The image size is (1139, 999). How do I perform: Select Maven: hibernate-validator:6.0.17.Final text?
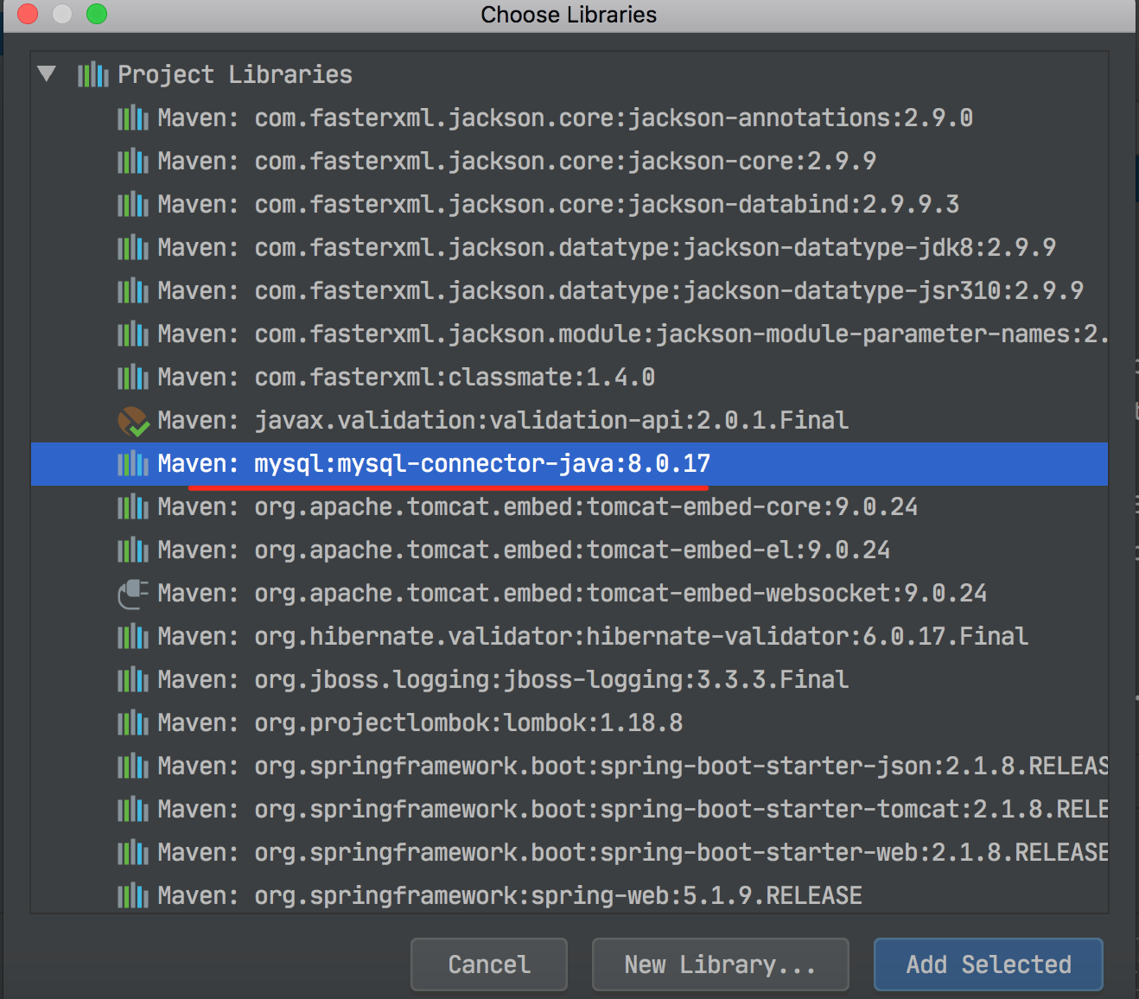click(593, 636)
